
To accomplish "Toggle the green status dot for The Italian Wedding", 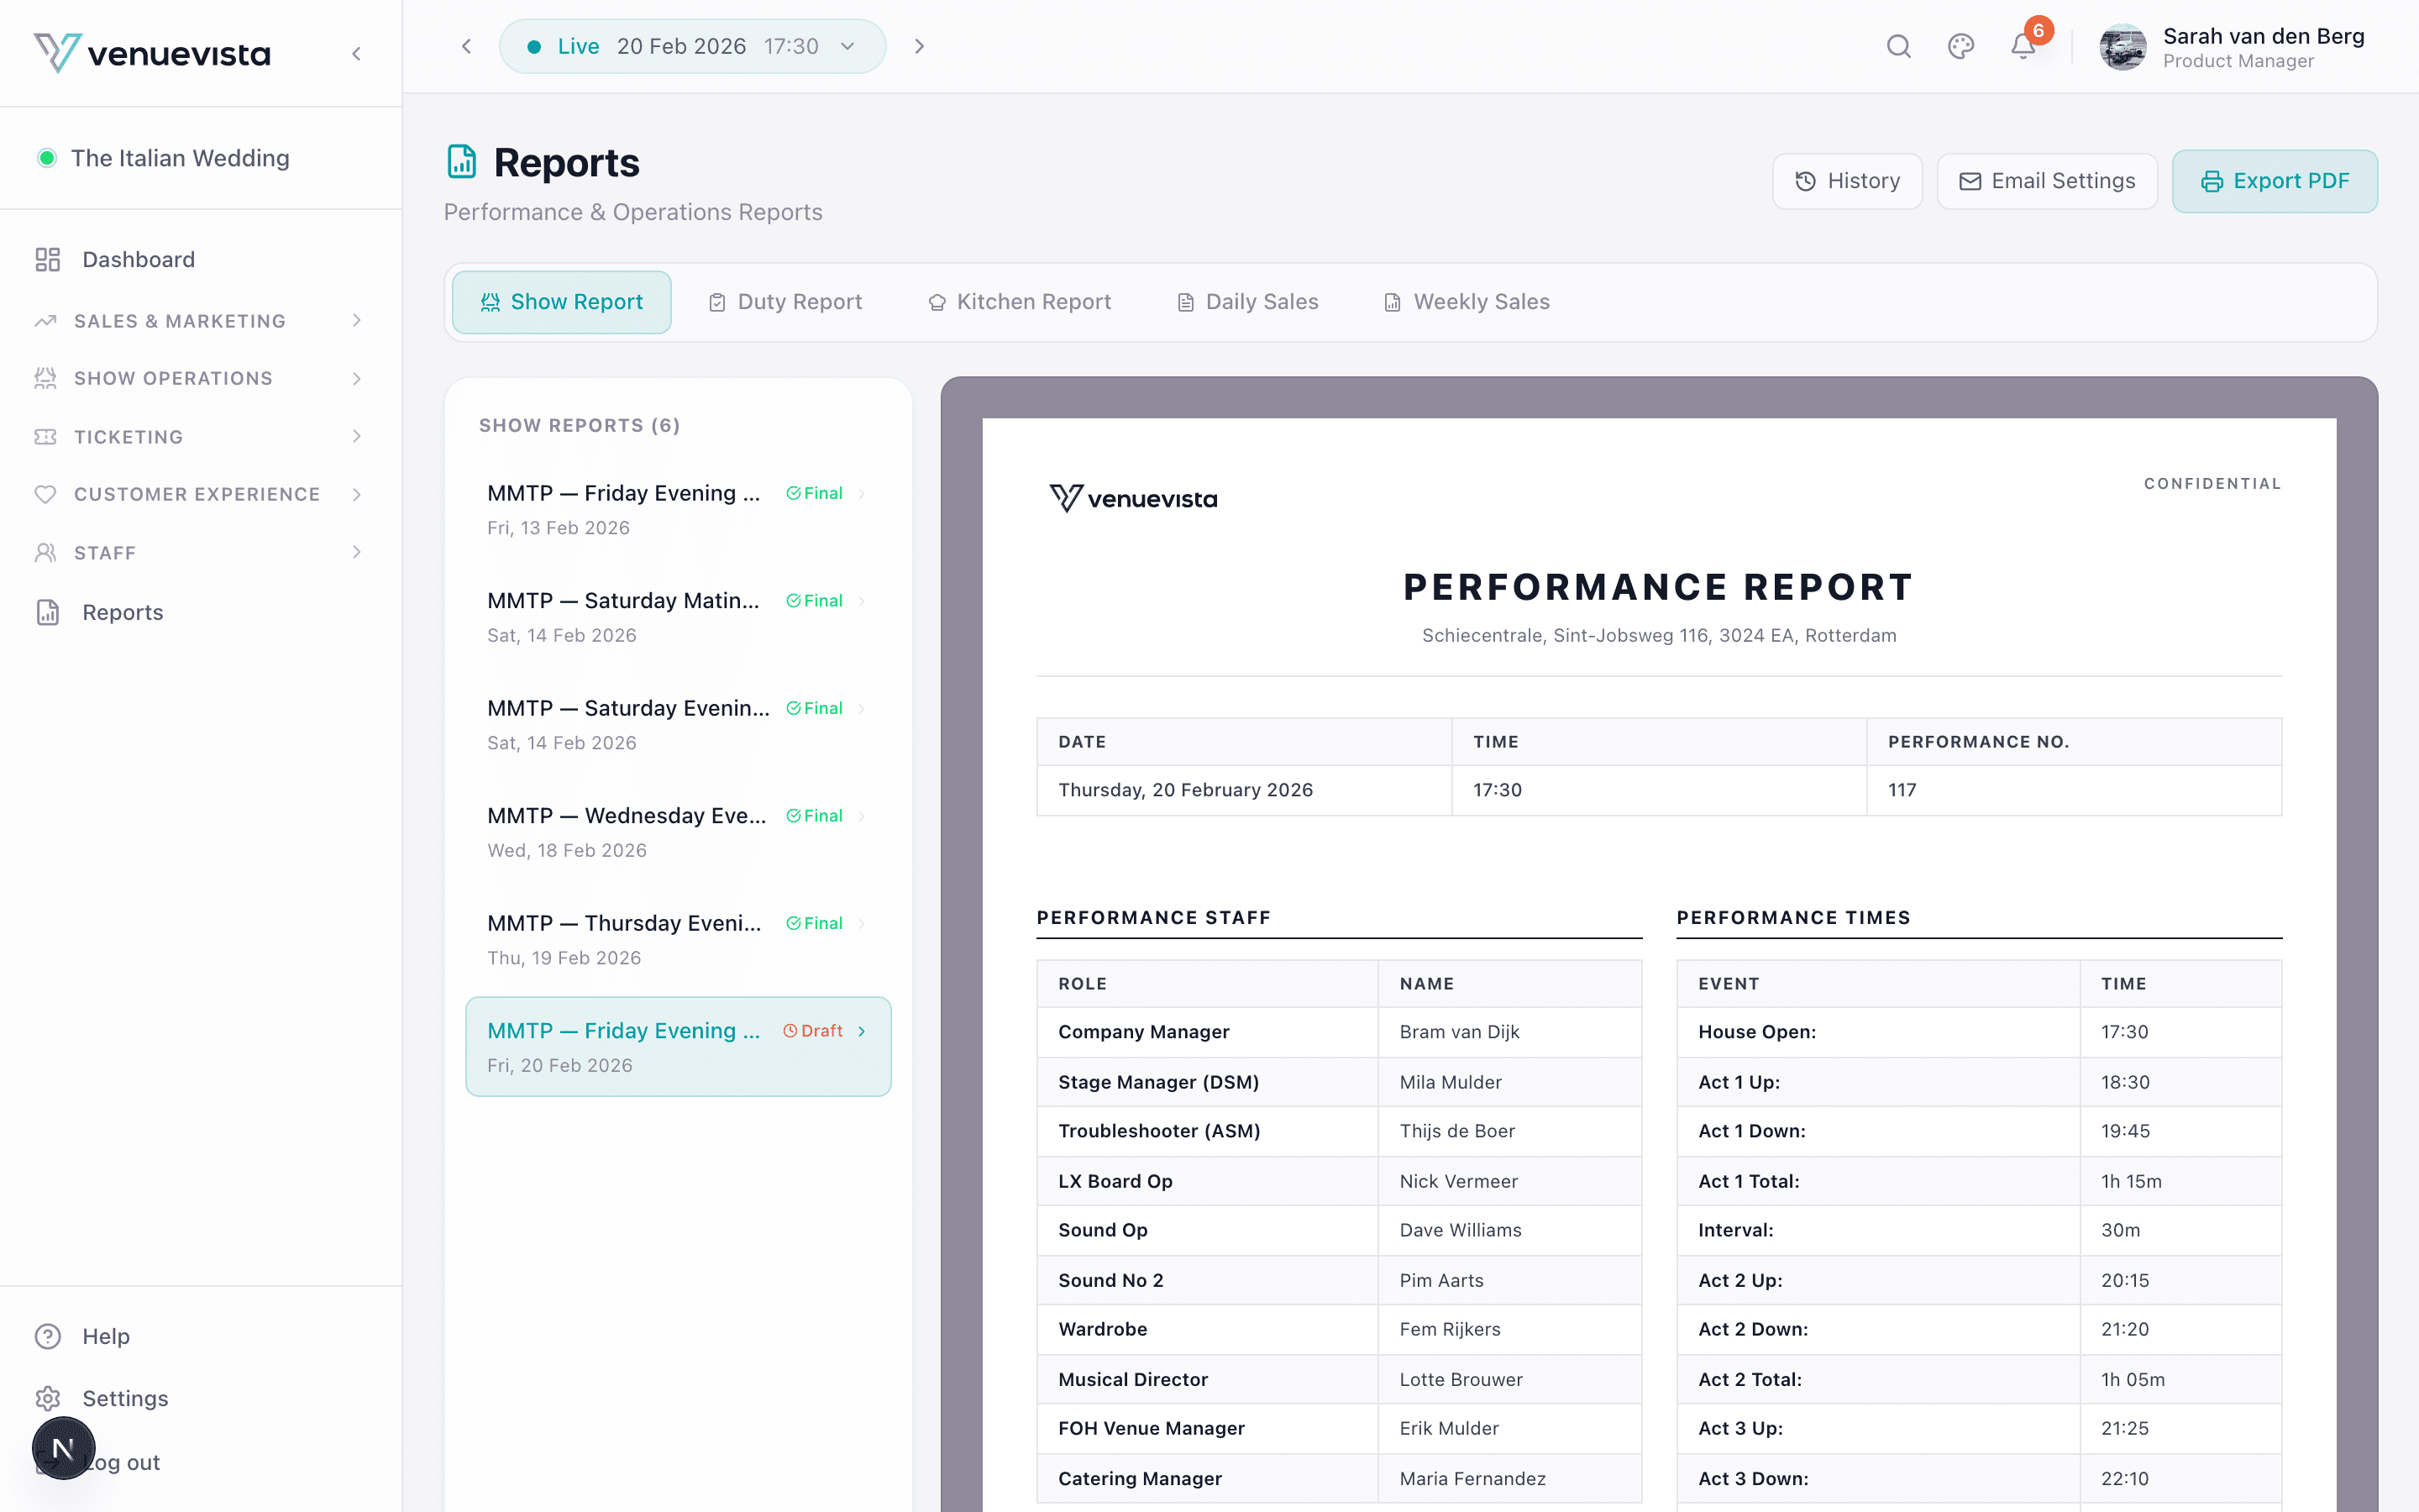I will point(47,157).
